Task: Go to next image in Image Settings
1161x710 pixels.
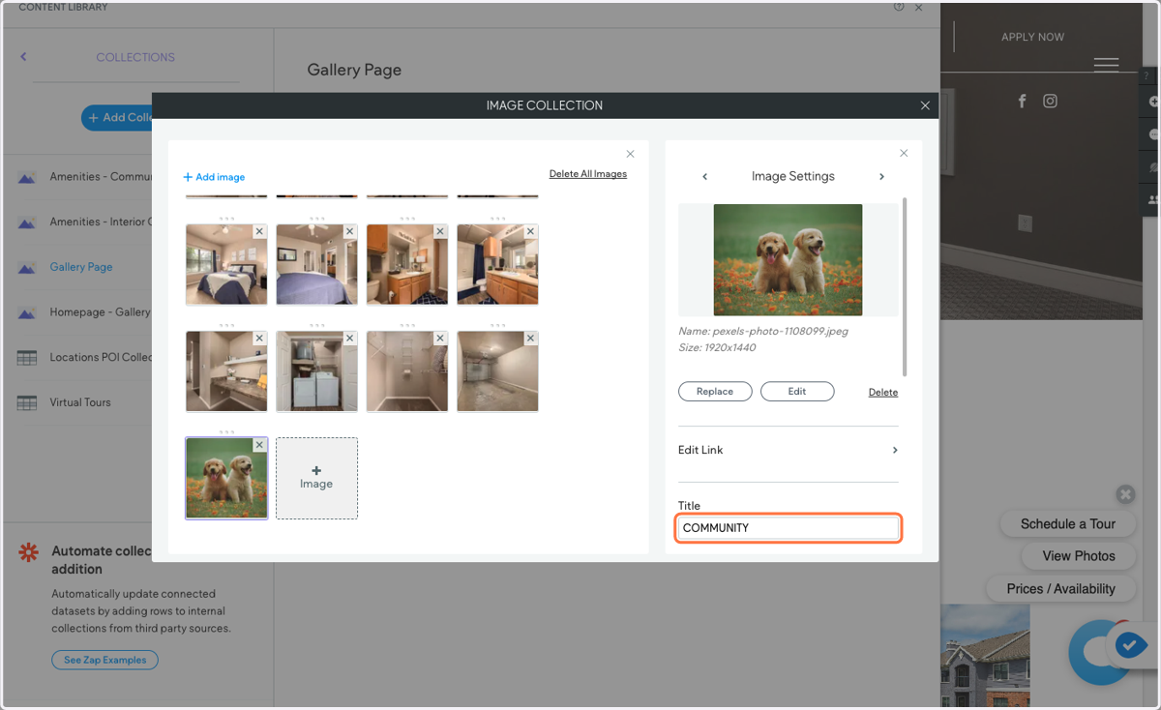Action: point(881,177)
